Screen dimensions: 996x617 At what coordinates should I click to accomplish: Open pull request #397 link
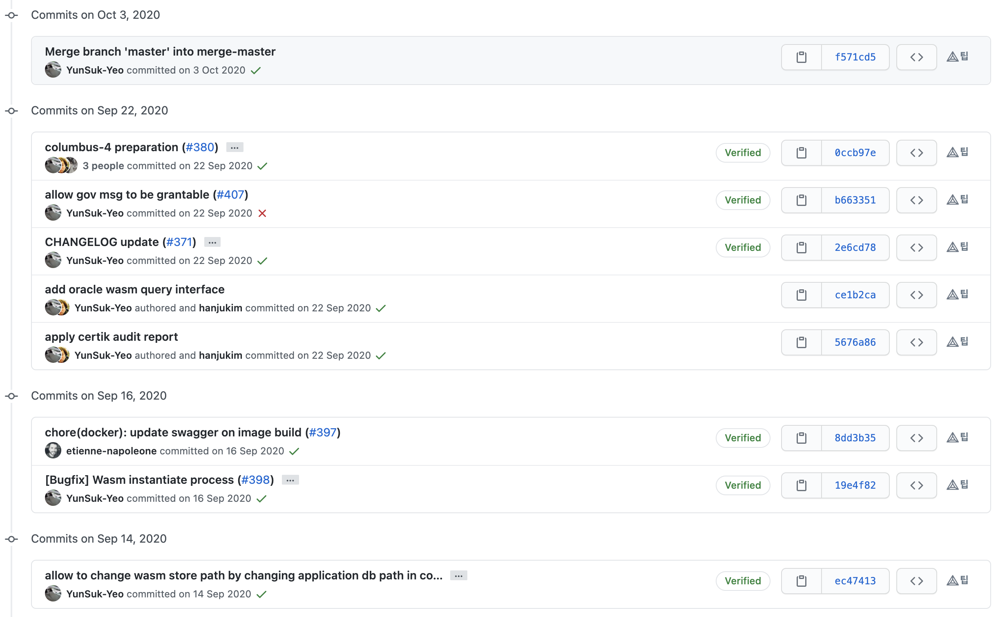pos(323,432)
